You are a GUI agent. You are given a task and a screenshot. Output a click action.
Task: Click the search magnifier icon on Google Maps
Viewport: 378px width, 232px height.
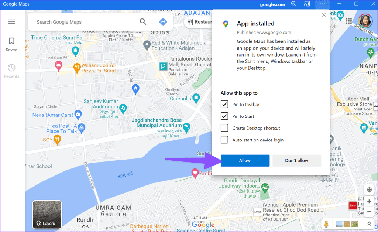click(x=143, y=22)
